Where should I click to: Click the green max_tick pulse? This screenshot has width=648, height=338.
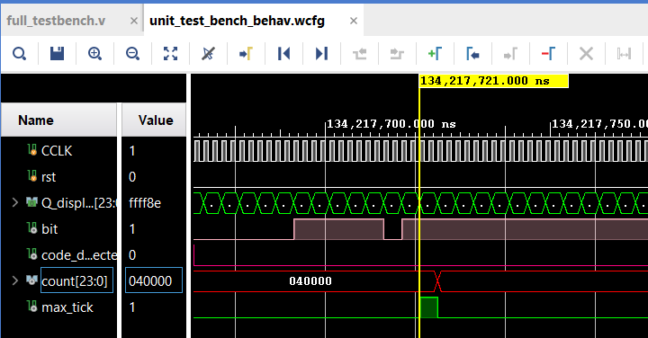pos(428,307)
